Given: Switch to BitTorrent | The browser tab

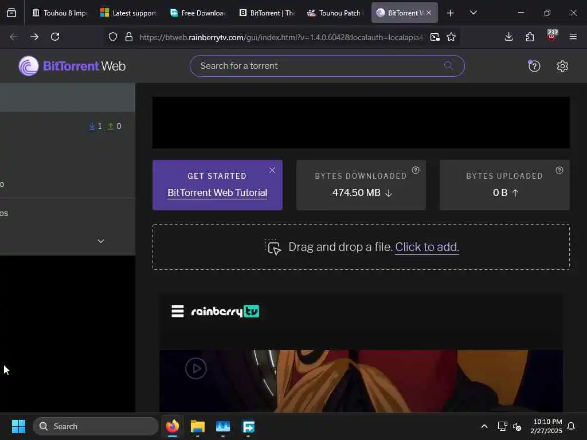Looking at the screenshot, I should [x=267, y=13].
